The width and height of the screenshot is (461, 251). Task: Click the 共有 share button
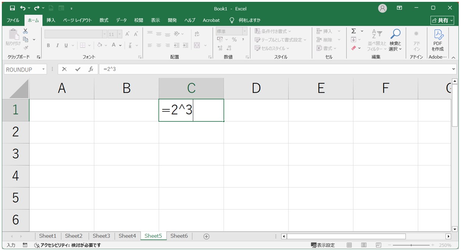coord(442,21)
